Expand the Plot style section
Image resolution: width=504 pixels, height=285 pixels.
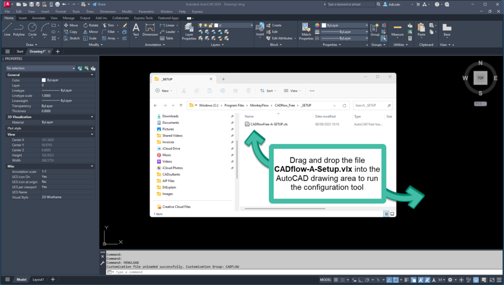92,128
